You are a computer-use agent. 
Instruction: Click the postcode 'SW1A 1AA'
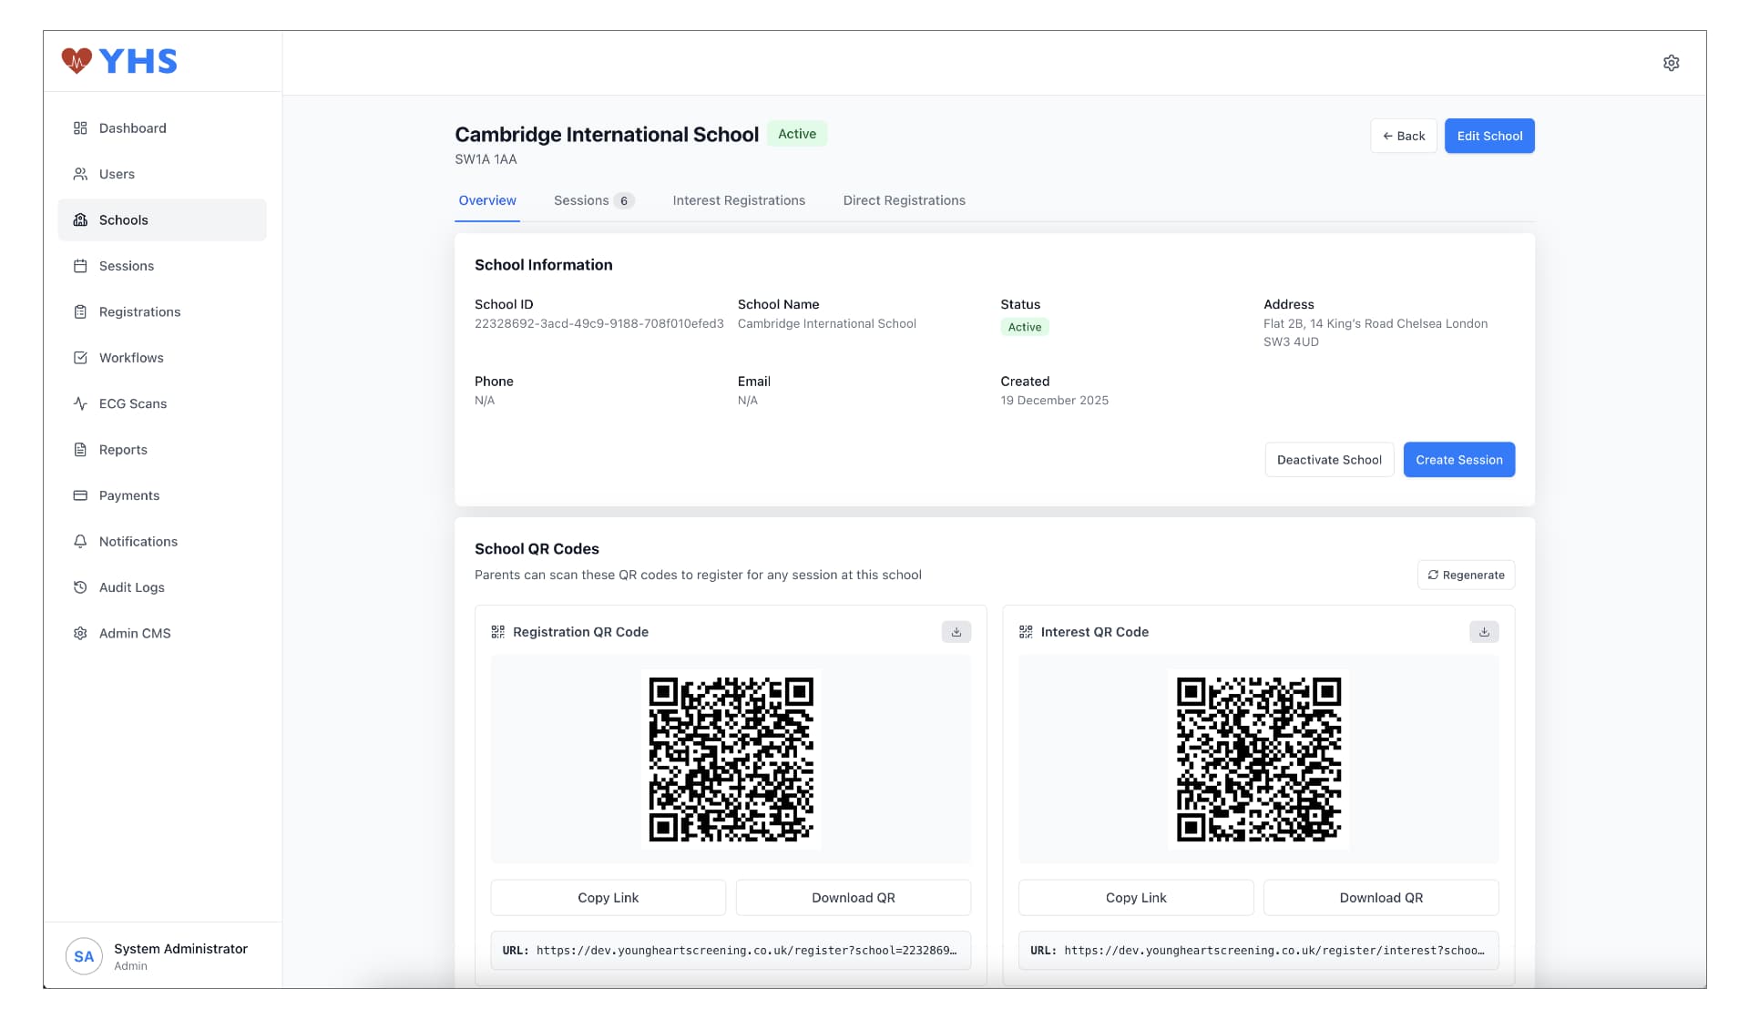tap(486, 159)
